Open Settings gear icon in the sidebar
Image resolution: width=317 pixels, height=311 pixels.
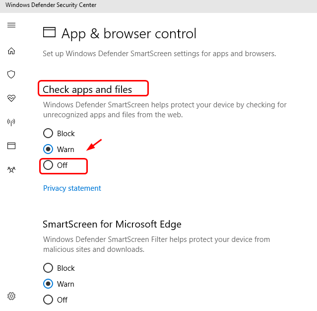click(x=11, y=296)
